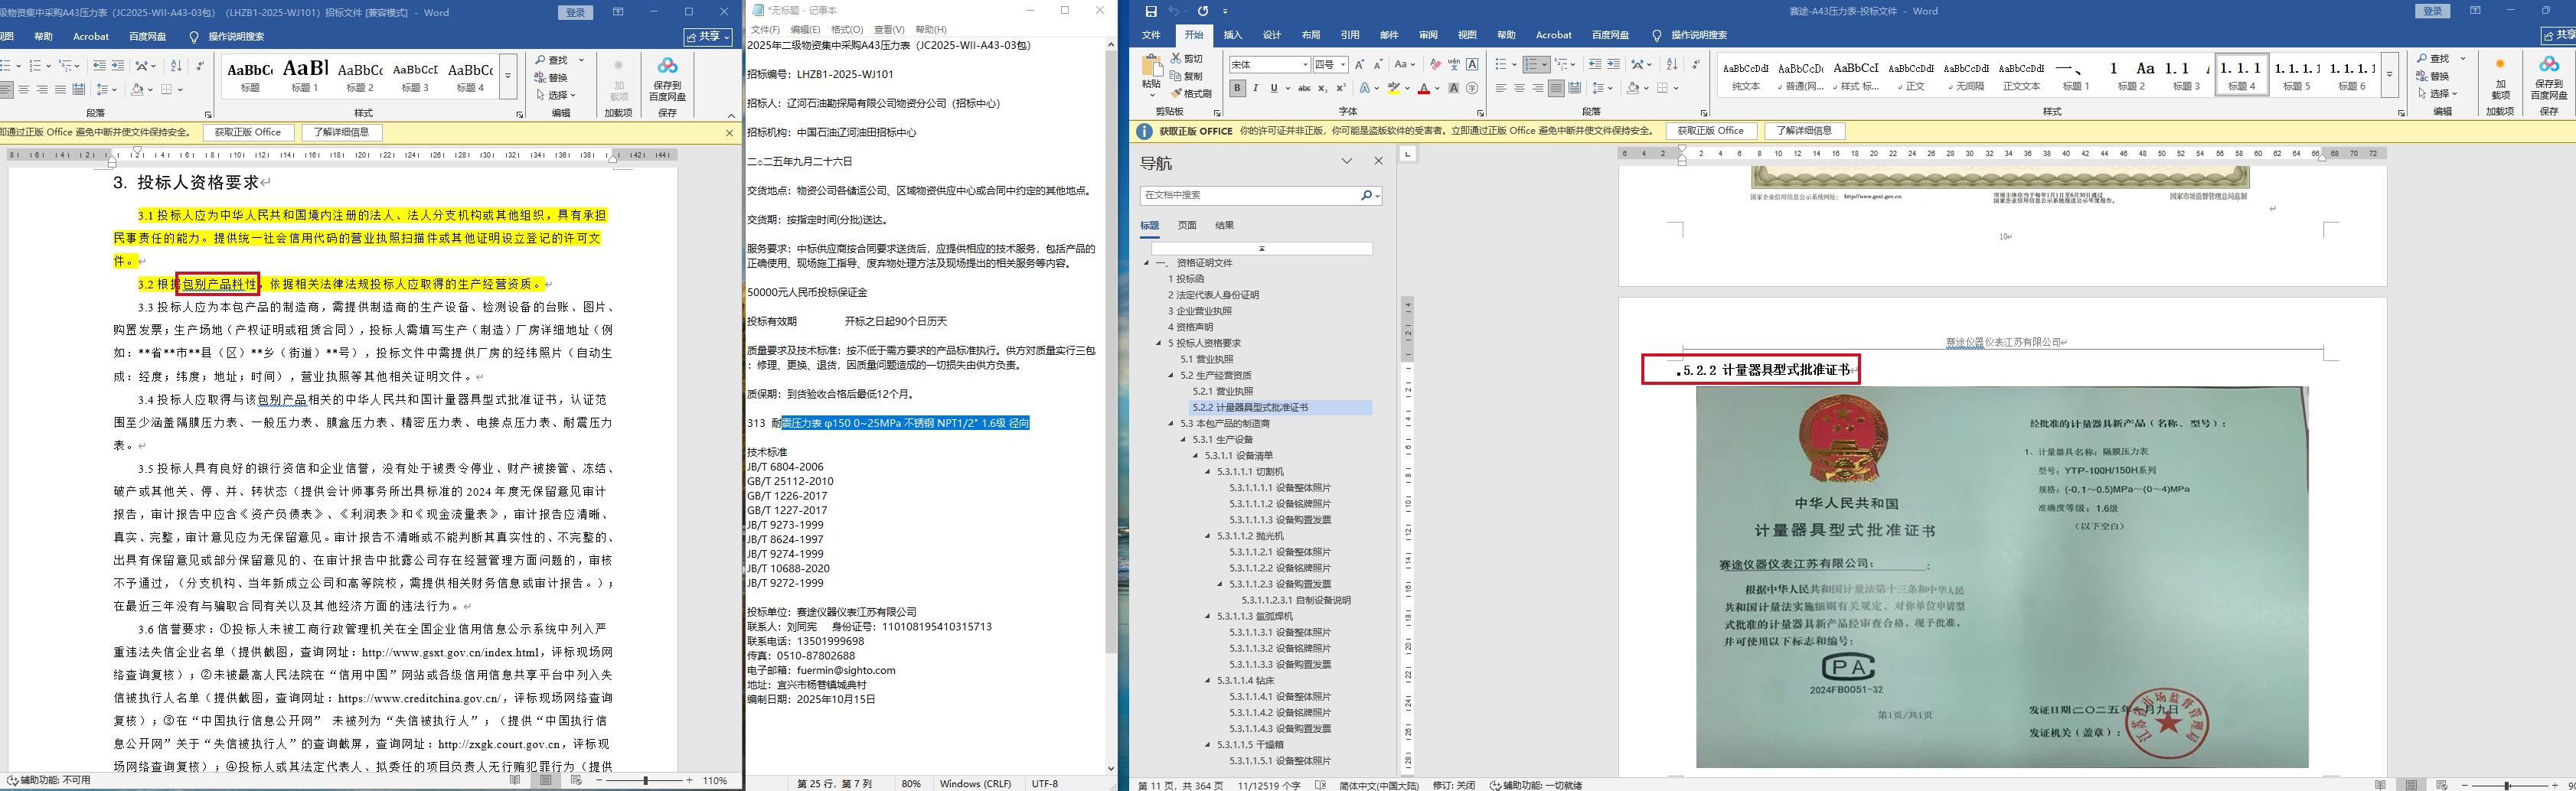Click the Superscript icon in right Word

tap(1341, 88)
